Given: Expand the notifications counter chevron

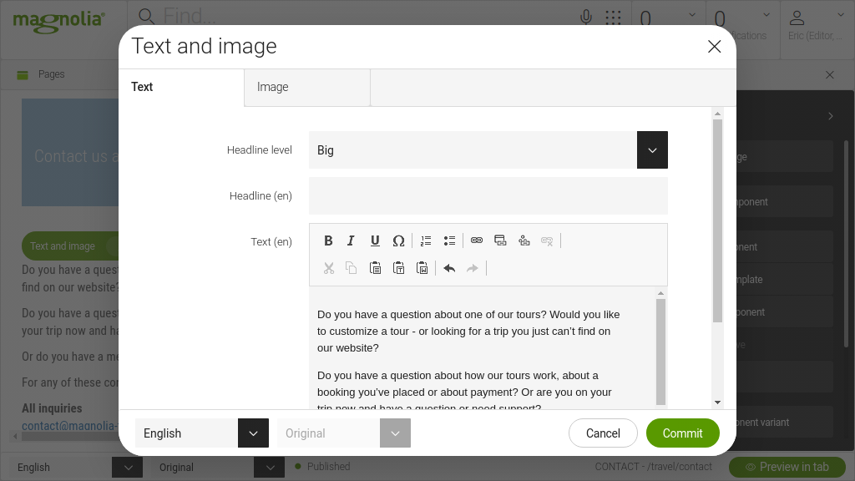Looking at the screenshot, I should coord(766,15).
